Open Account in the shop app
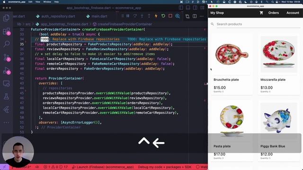The height and width of the screenshot is (170, 303). coord(293,13)
